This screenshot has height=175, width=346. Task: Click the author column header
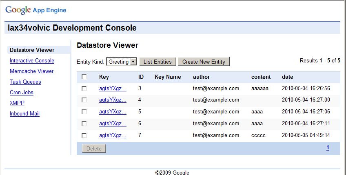[202, 77]
